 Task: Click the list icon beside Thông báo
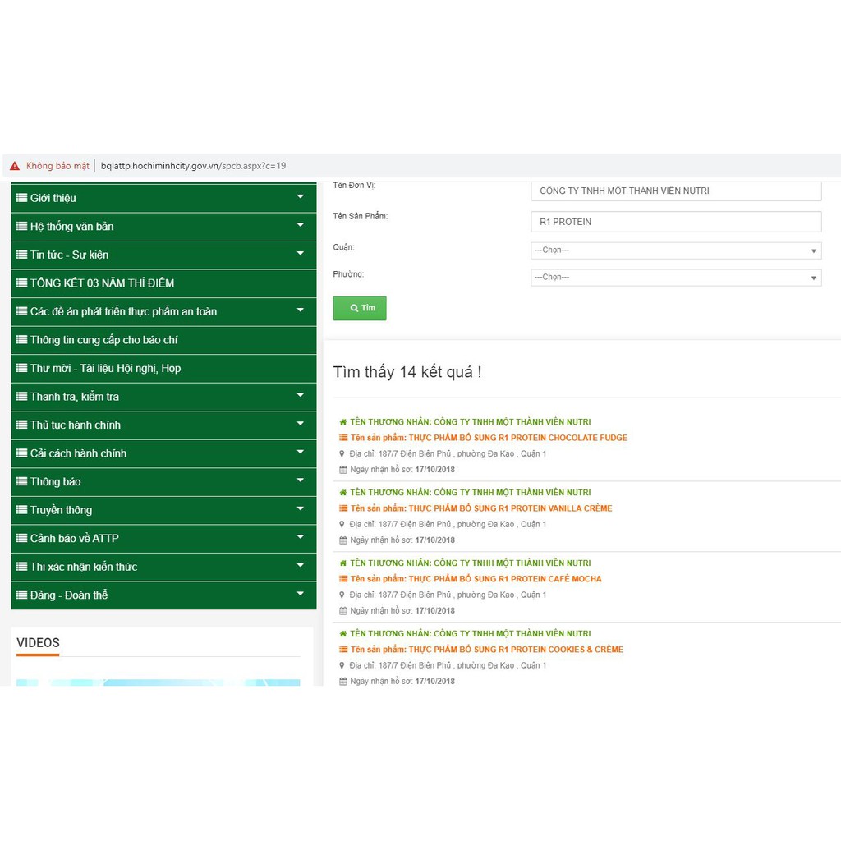tap(21, 482)
